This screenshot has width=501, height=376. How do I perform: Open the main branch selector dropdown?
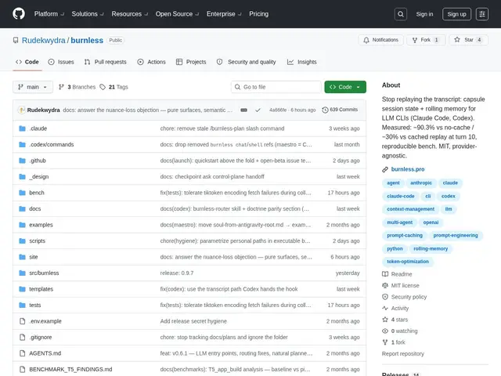(x=33, y=87)
